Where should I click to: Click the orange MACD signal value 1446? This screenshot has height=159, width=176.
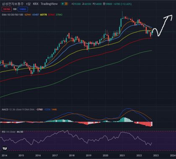click(x=54, y=109)
